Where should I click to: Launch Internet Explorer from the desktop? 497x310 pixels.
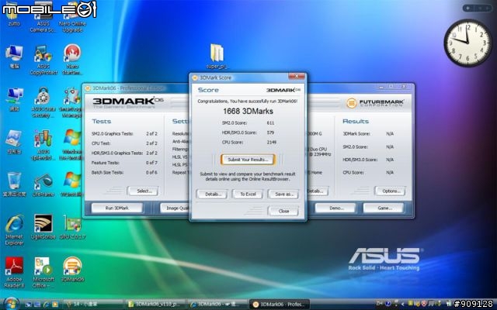[x=14, y=230]
